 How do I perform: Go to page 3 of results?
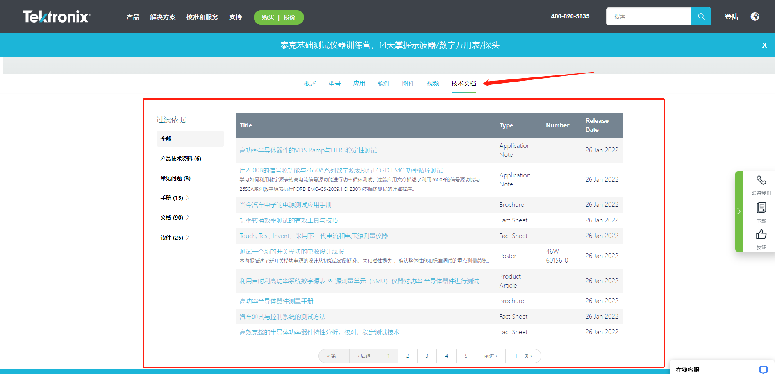tap(427, 356)
